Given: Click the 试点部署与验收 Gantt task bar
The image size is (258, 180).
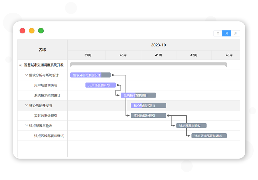Looking at the screenshot, I should coord(191,126).
